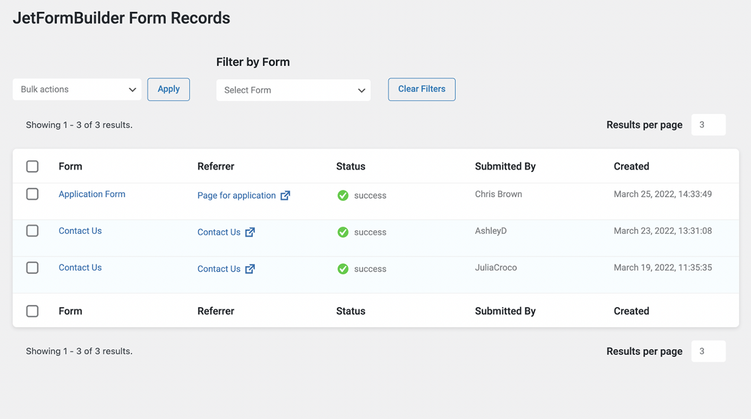Viewport: 751px width, 419px height.
Task: Toggle select-all checkbox in table header
Action: 32,166
